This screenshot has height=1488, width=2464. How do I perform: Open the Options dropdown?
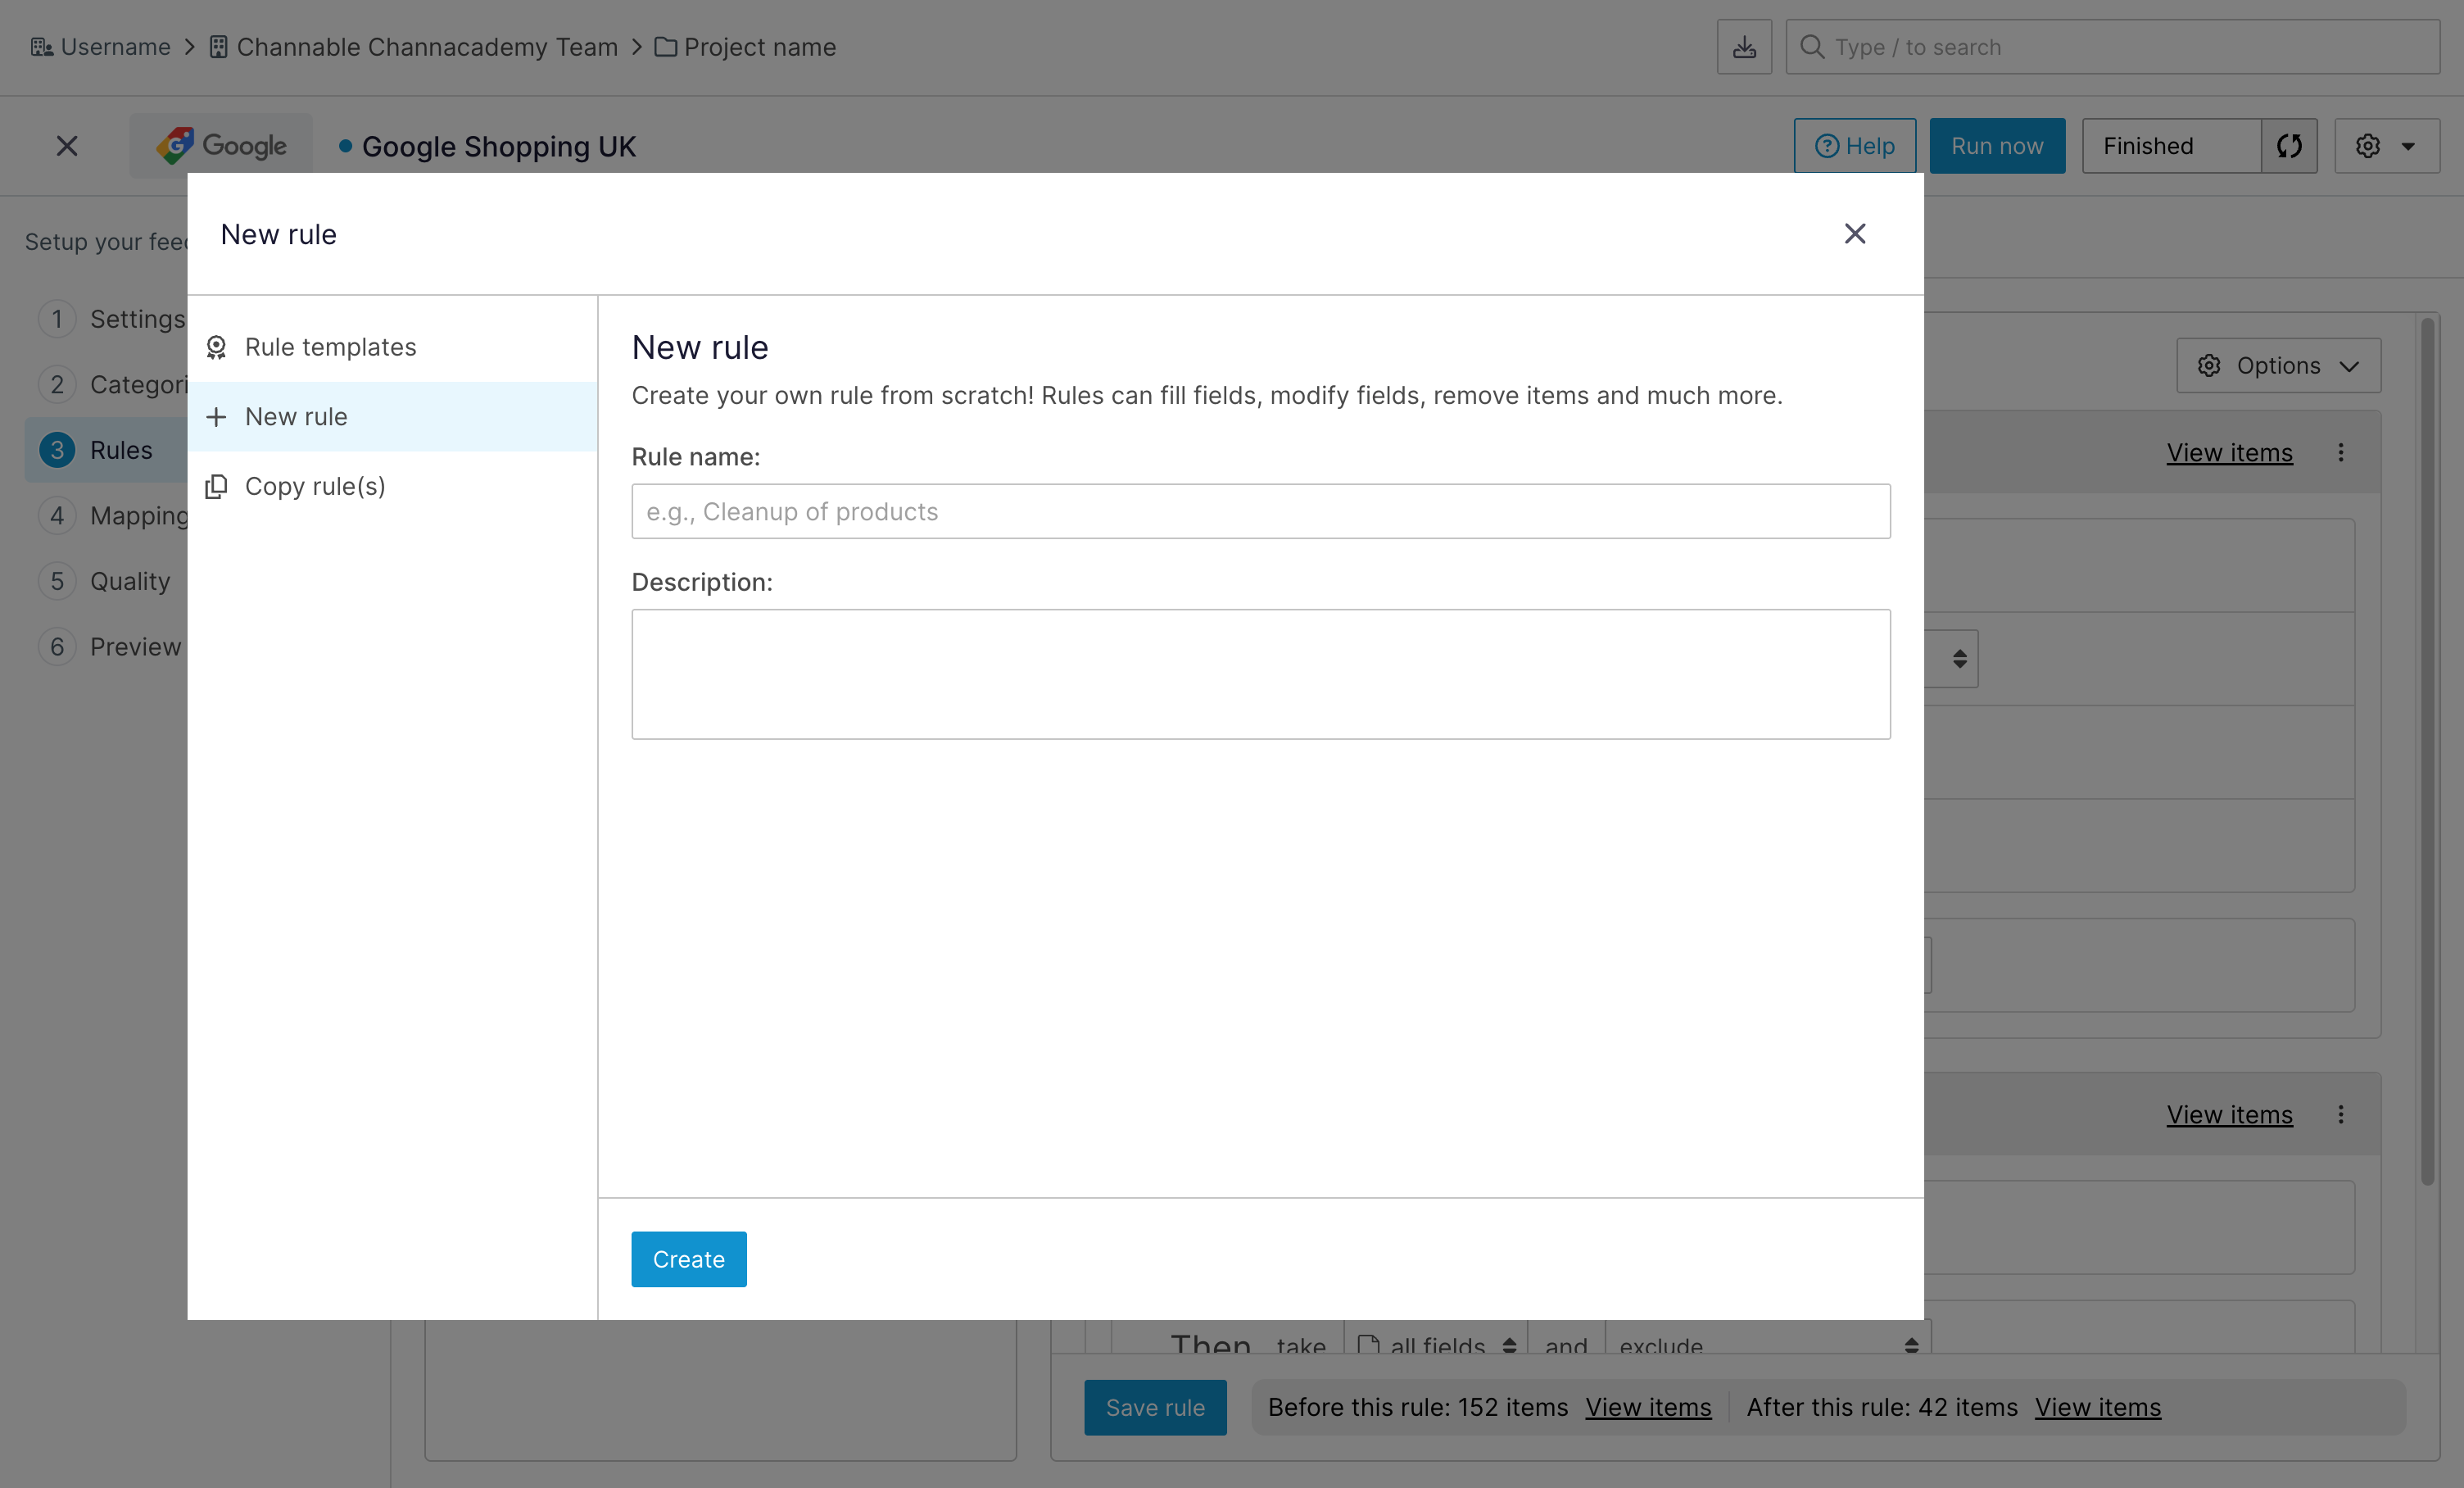pyautogui.click(x=2278, y=366)
